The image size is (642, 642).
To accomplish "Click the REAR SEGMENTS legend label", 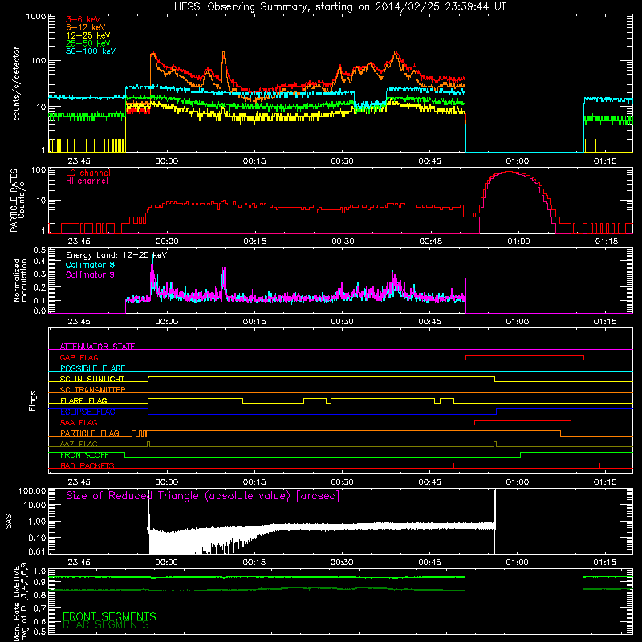I will (106, 625).
